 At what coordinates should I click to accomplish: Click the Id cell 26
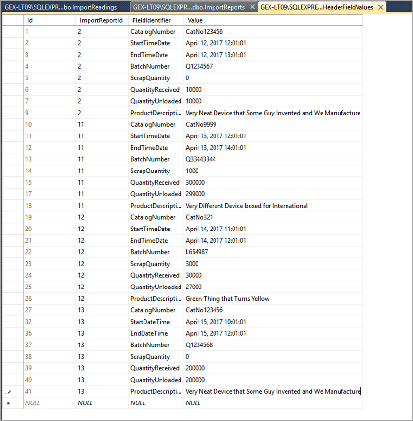tap(50, 299)
